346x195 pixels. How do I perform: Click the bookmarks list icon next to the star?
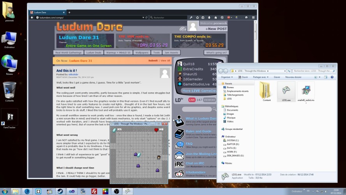[203, 18]
